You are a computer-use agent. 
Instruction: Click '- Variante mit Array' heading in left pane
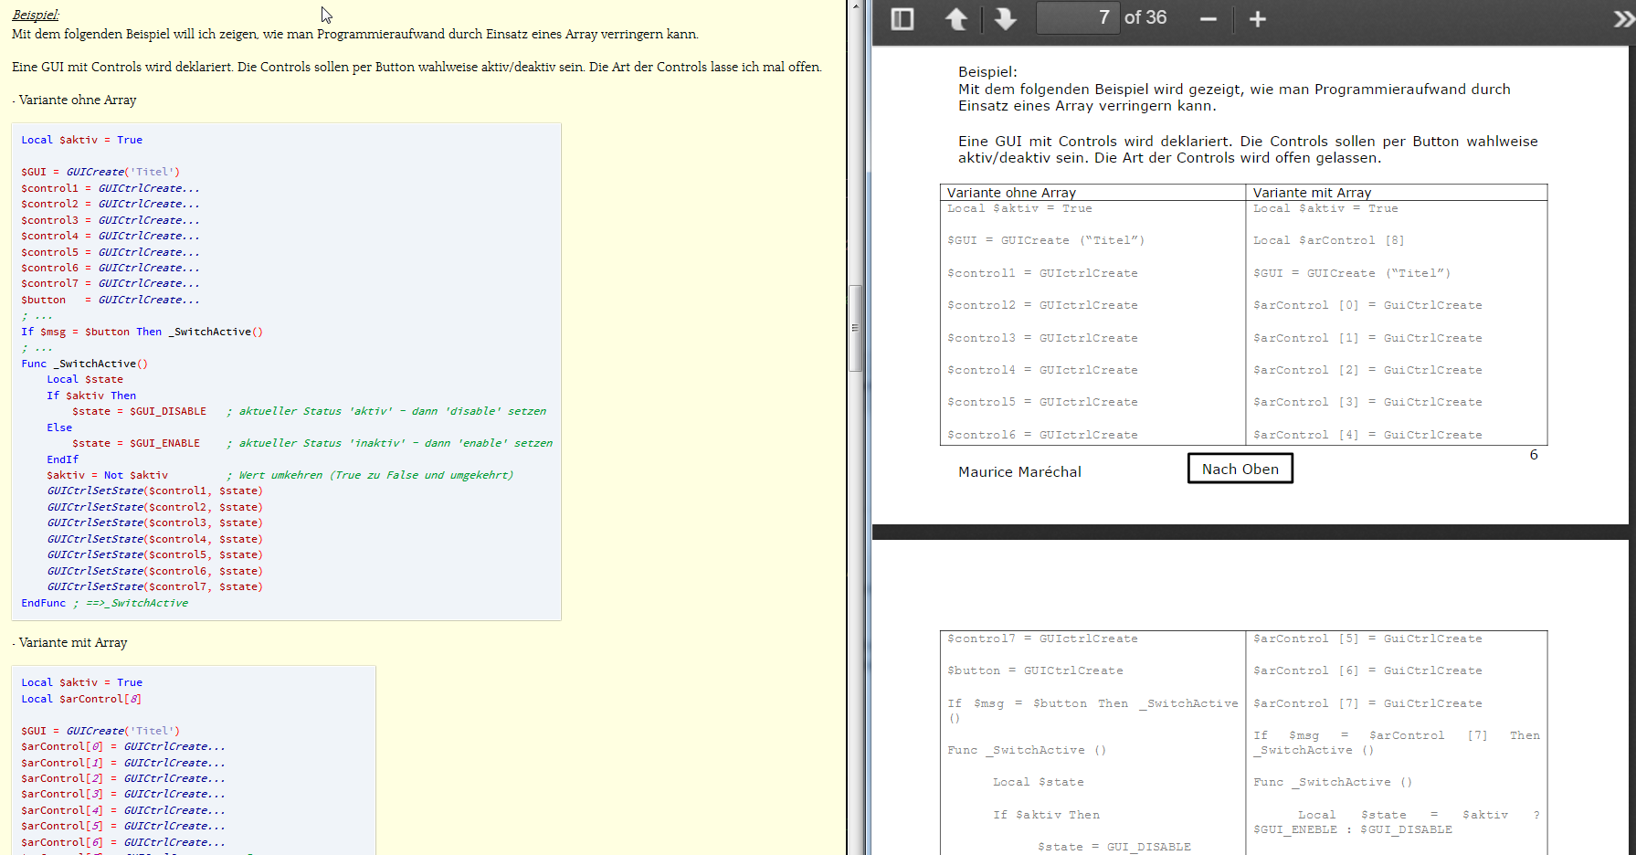70,643
